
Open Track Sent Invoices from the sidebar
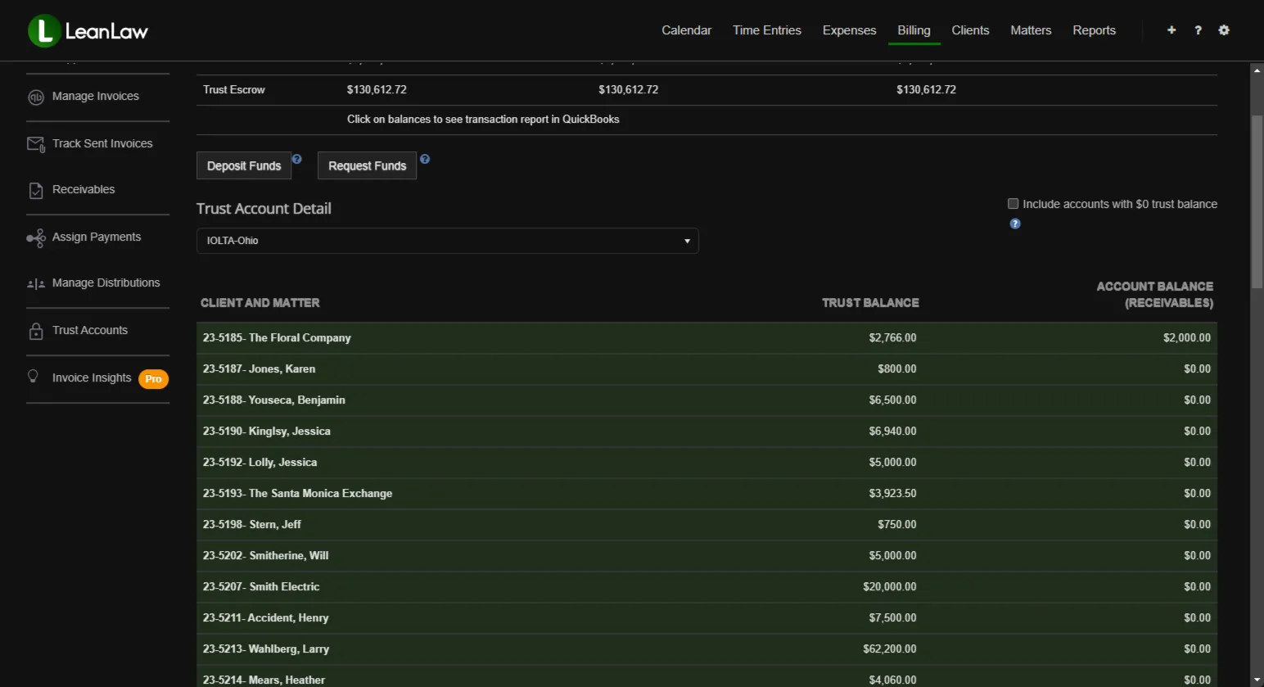click(102, 144)
